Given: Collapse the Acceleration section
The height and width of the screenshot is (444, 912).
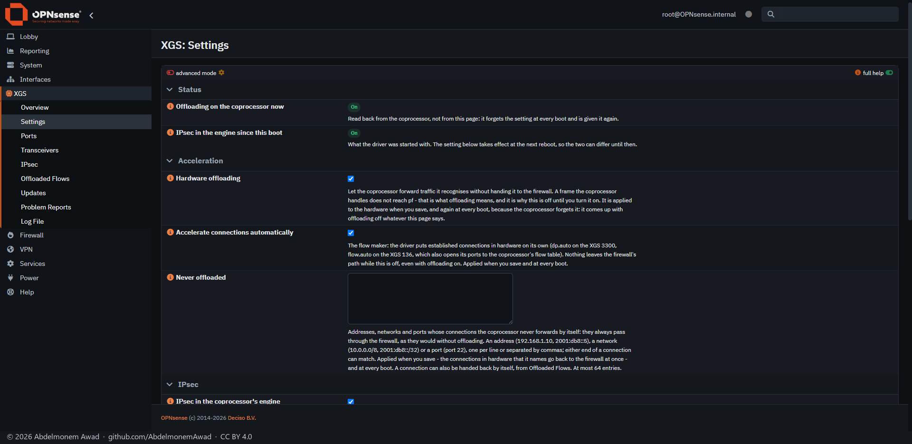Looking at the screenshot, I should click(x=170, y=161).
